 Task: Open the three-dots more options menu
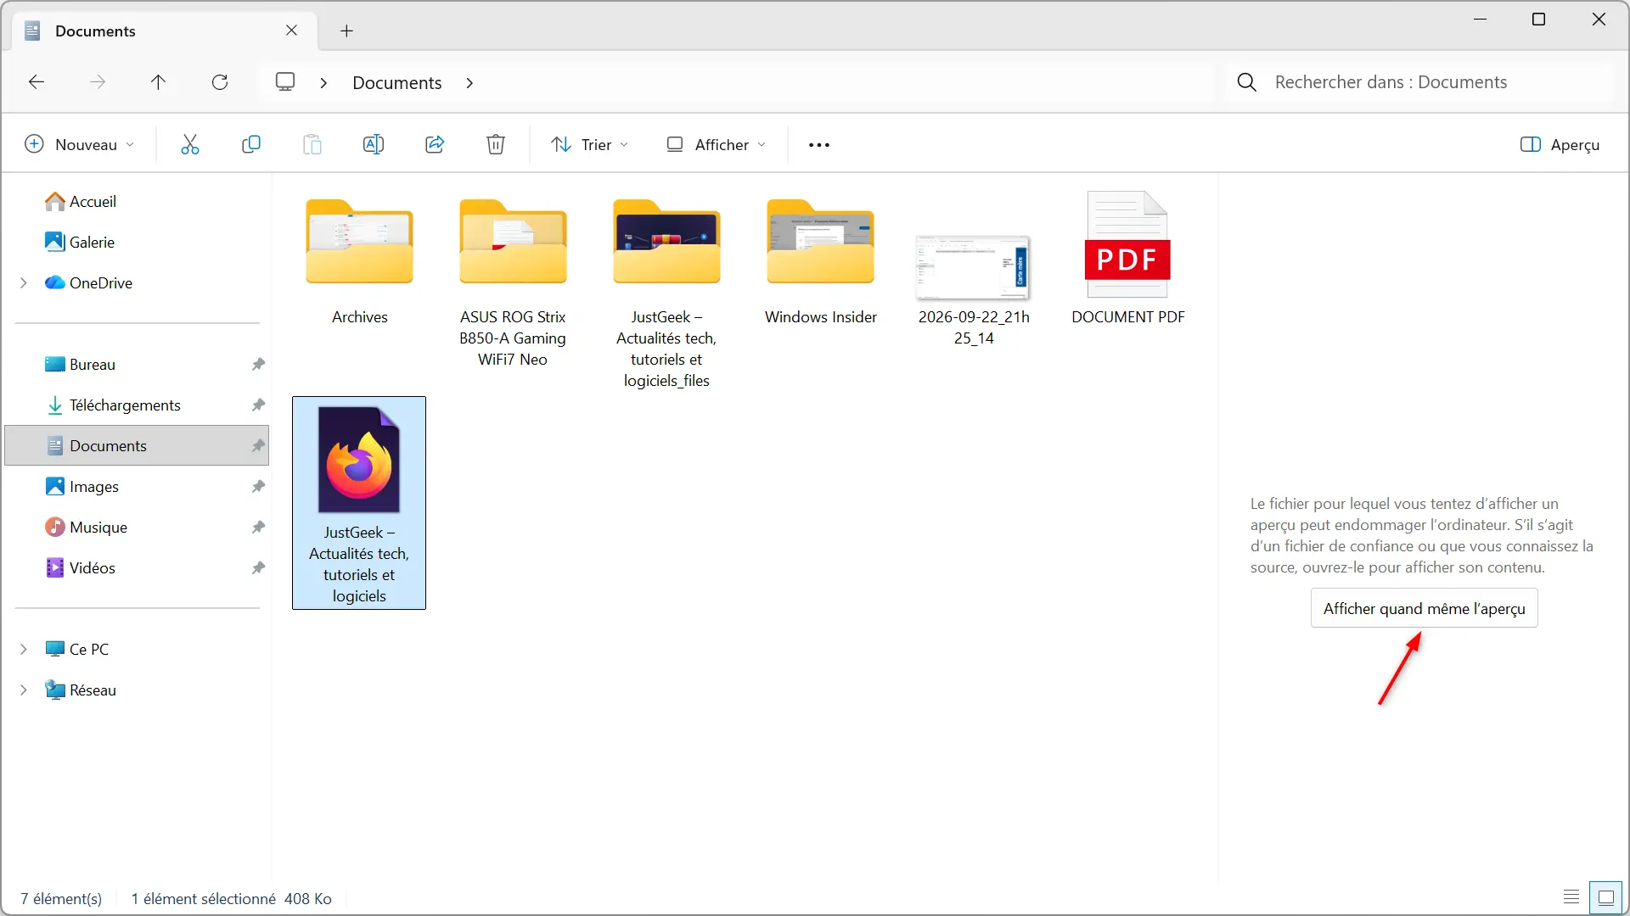(x=819, y=145)
